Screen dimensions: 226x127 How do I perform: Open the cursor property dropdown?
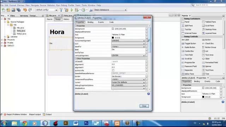(144, 82)
